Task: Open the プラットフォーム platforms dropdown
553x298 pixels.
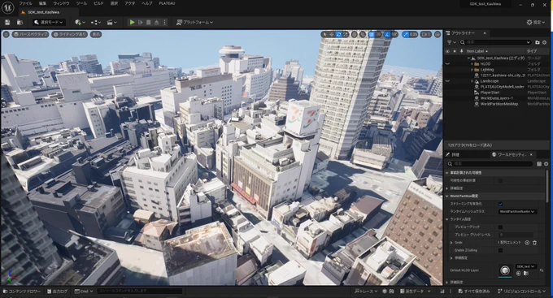Action: [x=194, y=22]
